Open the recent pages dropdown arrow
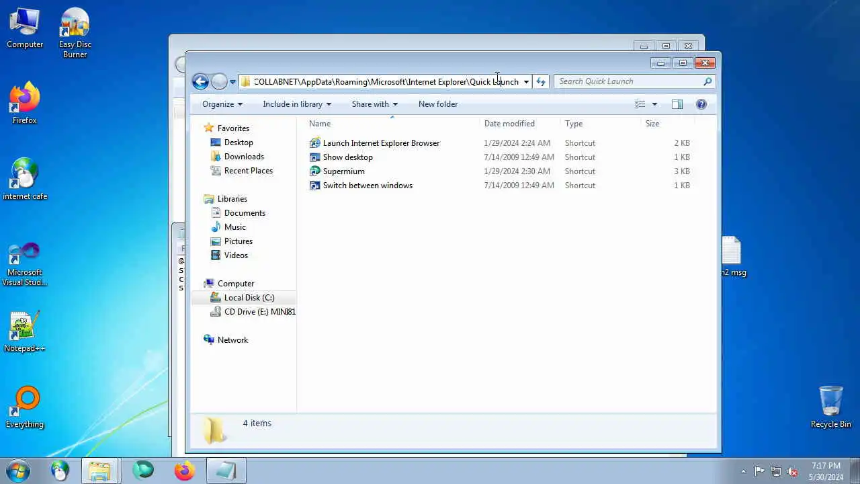This screenshot has height=484, width=860. tap(232, 82)
